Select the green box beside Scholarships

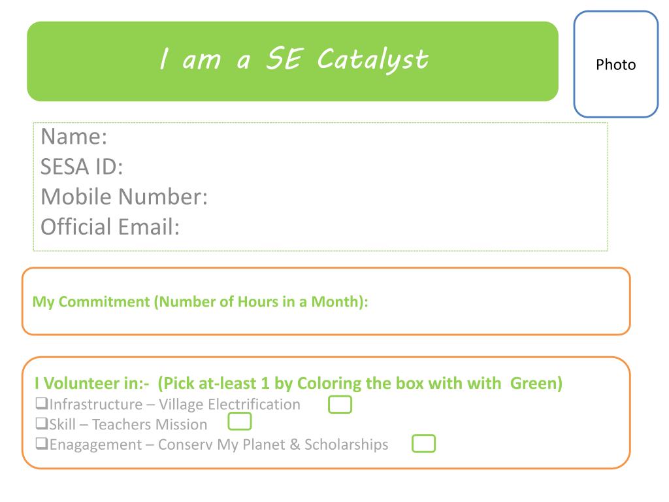pos(423,443)
